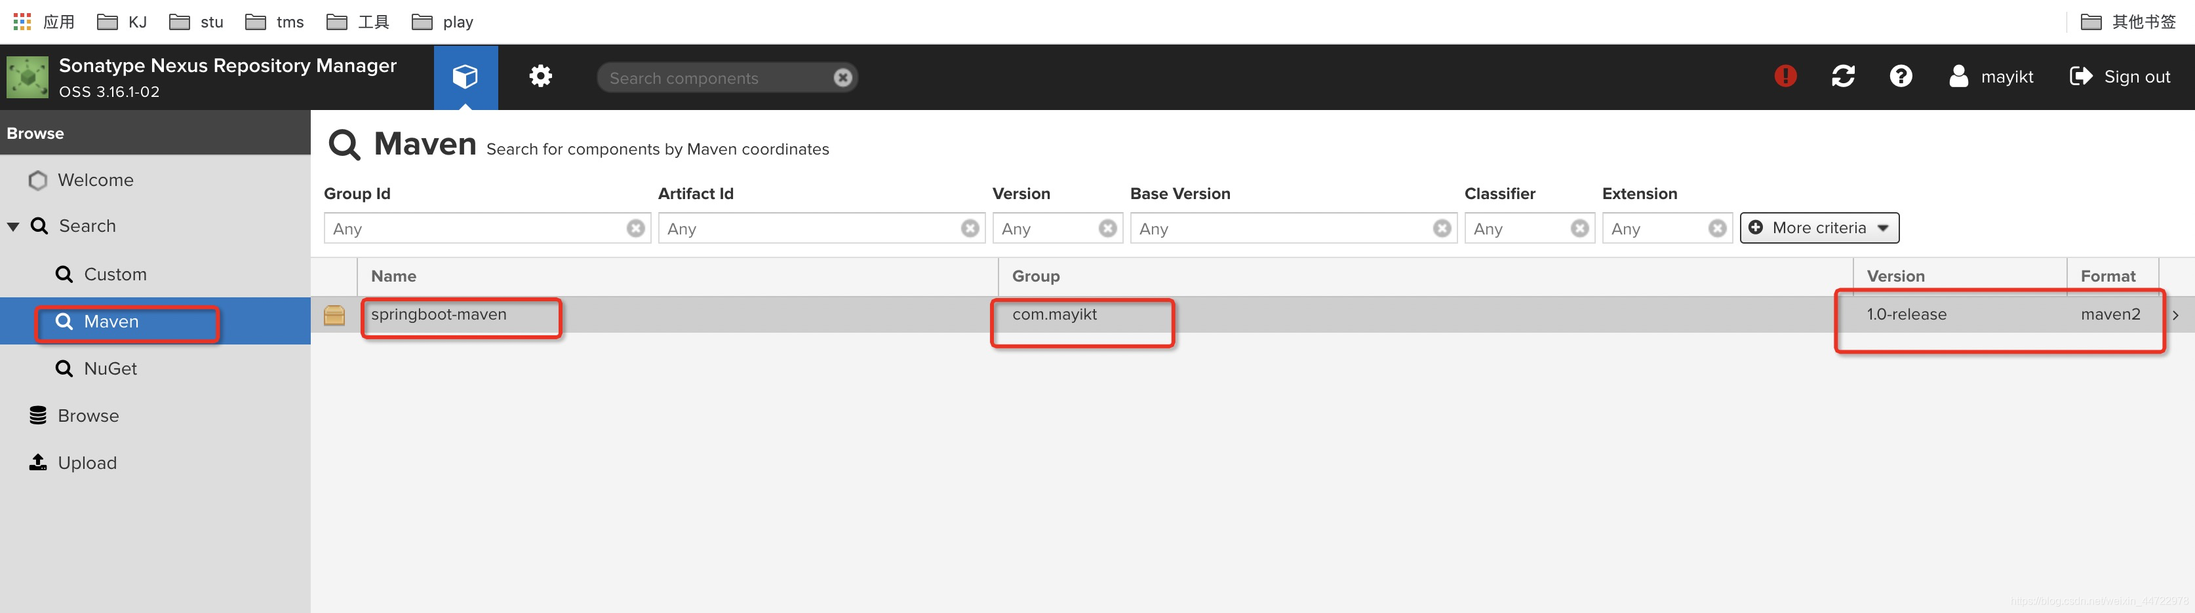Open the KJ bookmark folder
The image size is (2195, 613).
[x=122, y=21]
